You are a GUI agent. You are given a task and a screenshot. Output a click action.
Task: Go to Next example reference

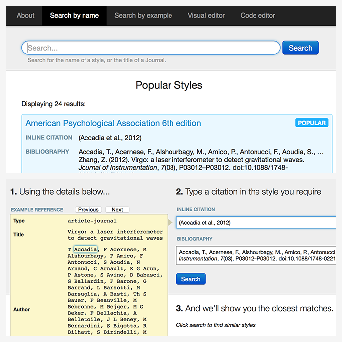(x=117, y=210)
